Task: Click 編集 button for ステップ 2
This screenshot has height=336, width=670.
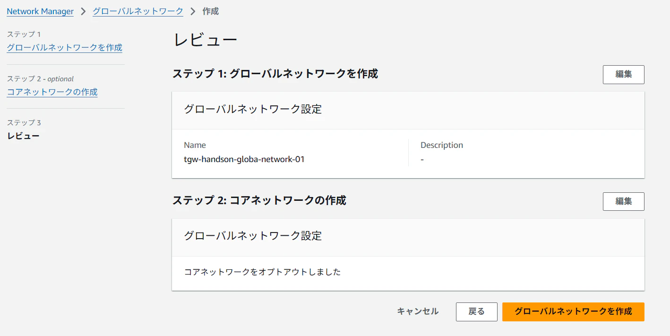Action: pyautogui.click(x=624, y=201)
